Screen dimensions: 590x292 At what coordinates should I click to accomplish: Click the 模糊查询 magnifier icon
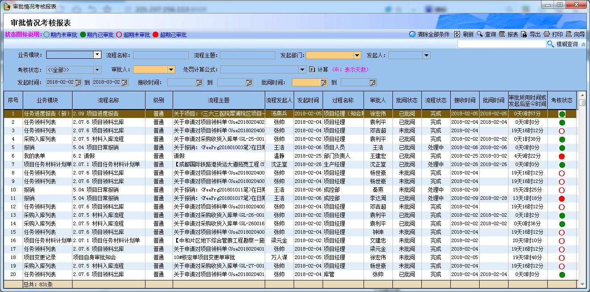tap(550, 44)
